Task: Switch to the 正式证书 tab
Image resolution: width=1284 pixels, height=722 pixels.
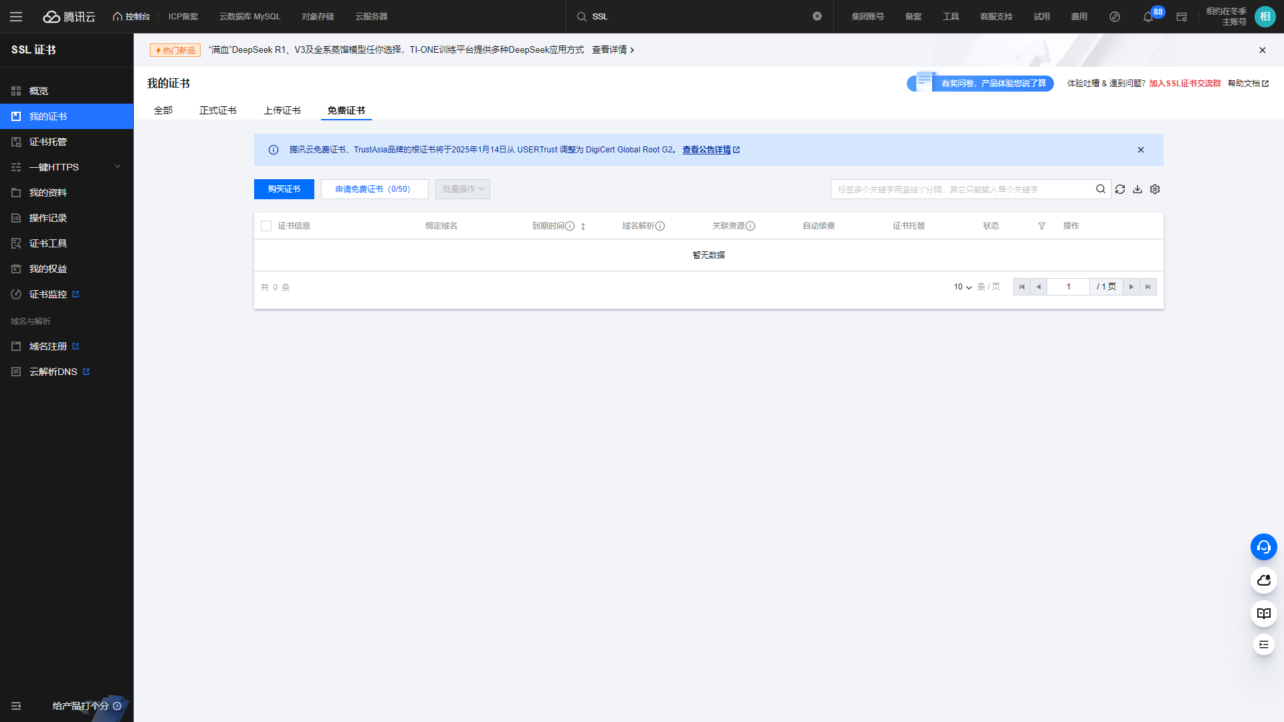Action: pyautogui.click(x=217, y=110)
